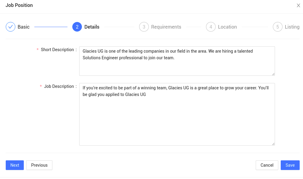Click the Job Position dialog title
The image size is (303, 179).
point(19,5)
